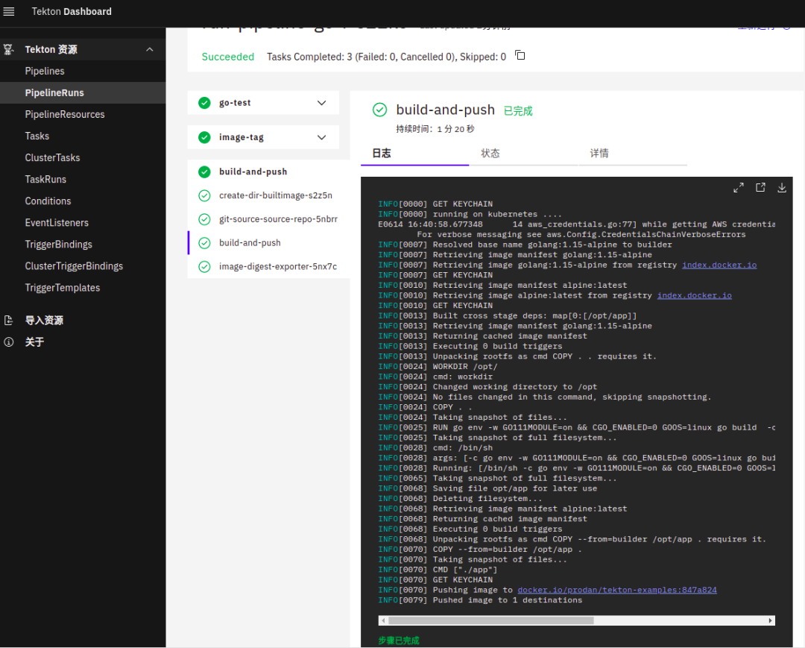Open TriggerTemplates from the sidebar
Screen dimensions: 805x648
[x=62, y=288]
